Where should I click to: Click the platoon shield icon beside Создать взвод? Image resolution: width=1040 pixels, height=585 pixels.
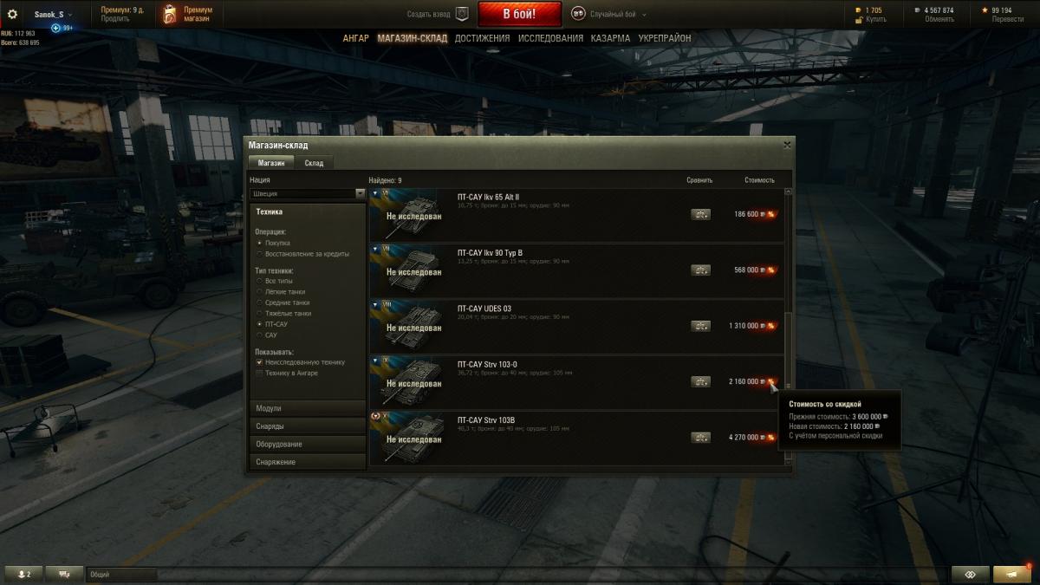click(x=462, y=14)
